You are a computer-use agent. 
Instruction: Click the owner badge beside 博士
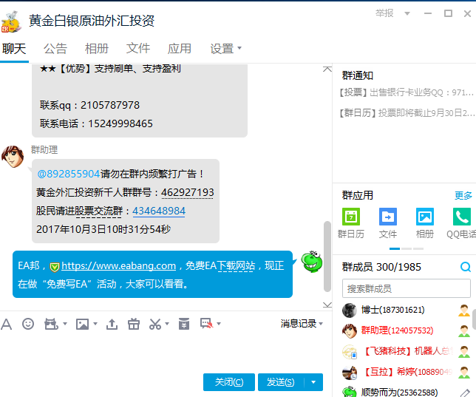tap(464, 310)
